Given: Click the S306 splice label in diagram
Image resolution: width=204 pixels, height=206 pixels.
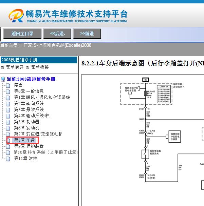Looking at the screenshot, I should pos(142,119).
